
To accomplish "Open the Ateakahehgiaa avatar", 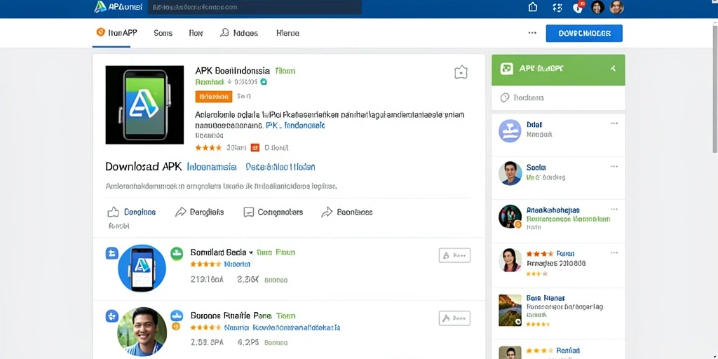I will [x=510, y=216].
